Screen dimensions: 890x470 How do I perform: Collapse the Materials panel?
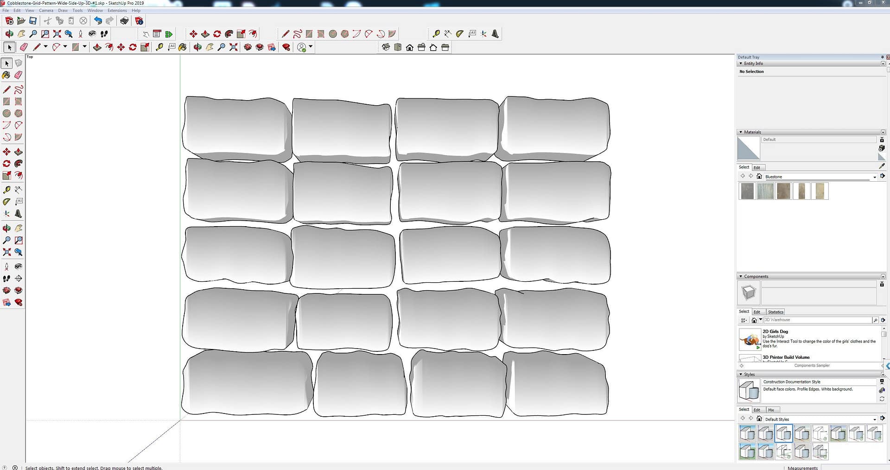tap(741, 132)
